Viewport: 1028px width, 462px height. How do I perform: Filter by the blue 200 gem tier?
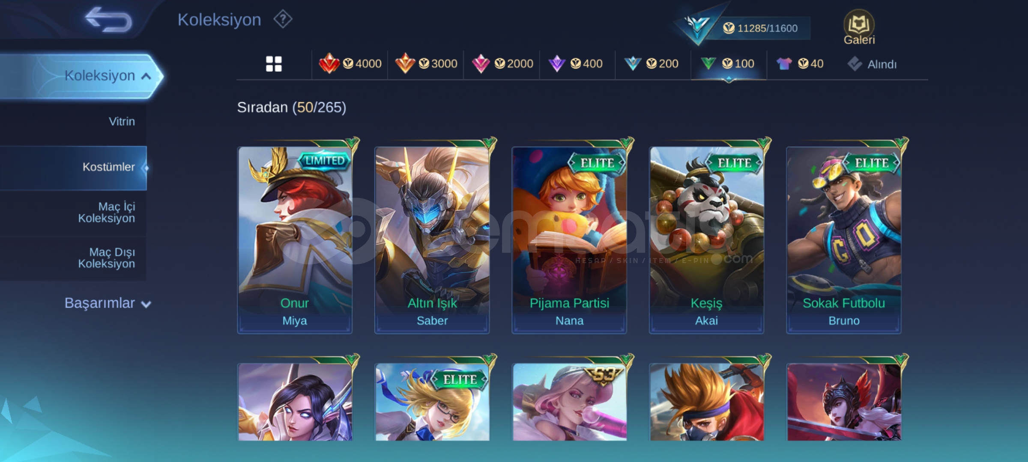(x=651, y=64)
